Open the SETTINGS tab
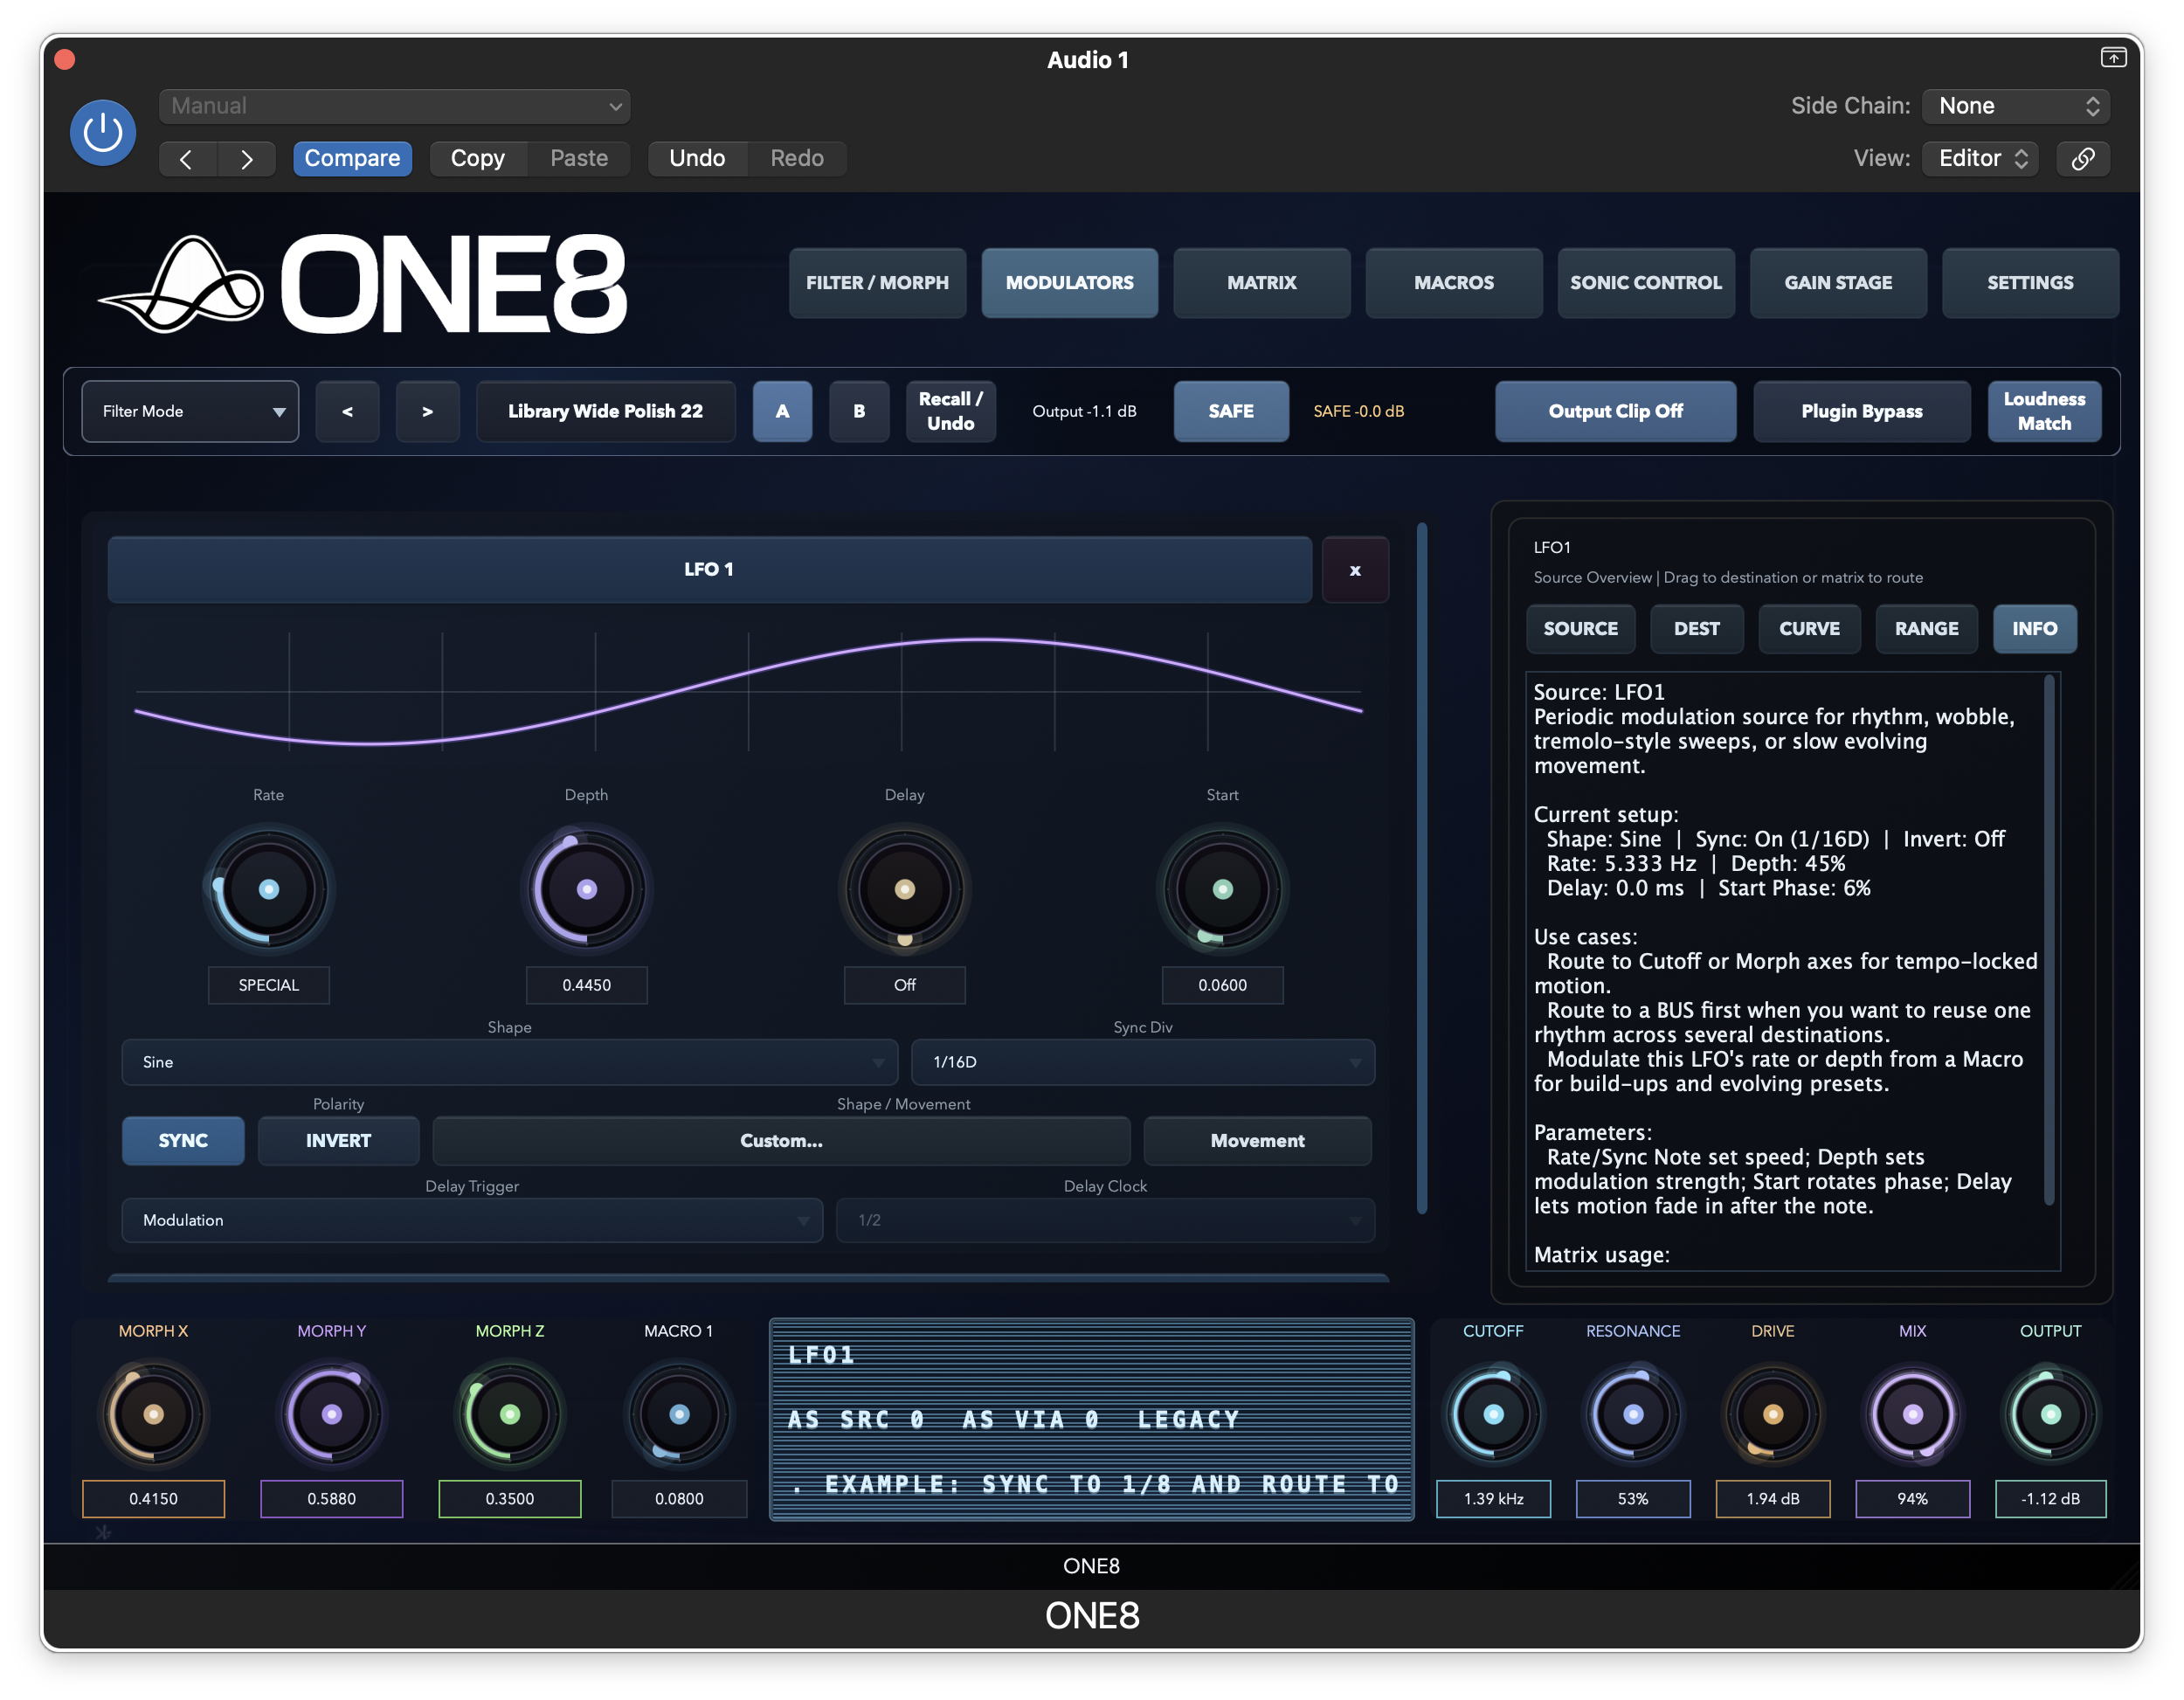The image size is (2184, 1700). (x=2030, y=283)
